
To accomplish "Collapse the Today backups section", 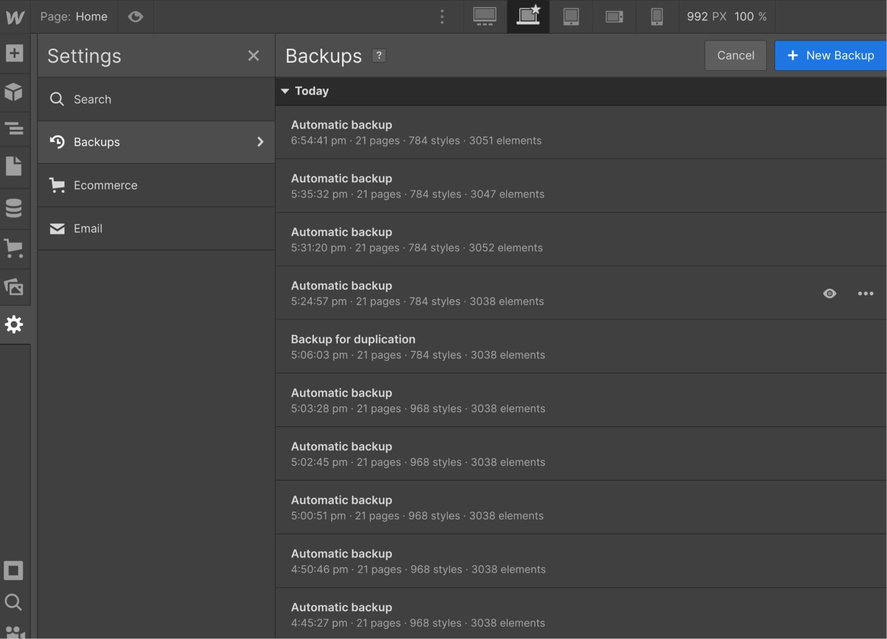I will pyautogui.click(x=285, y=90).
